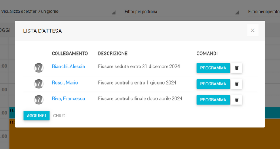Schedule appointment for Rossi, Mario via Programma
The height and width of the screenshot is (149, 280).
click(213, 84)
